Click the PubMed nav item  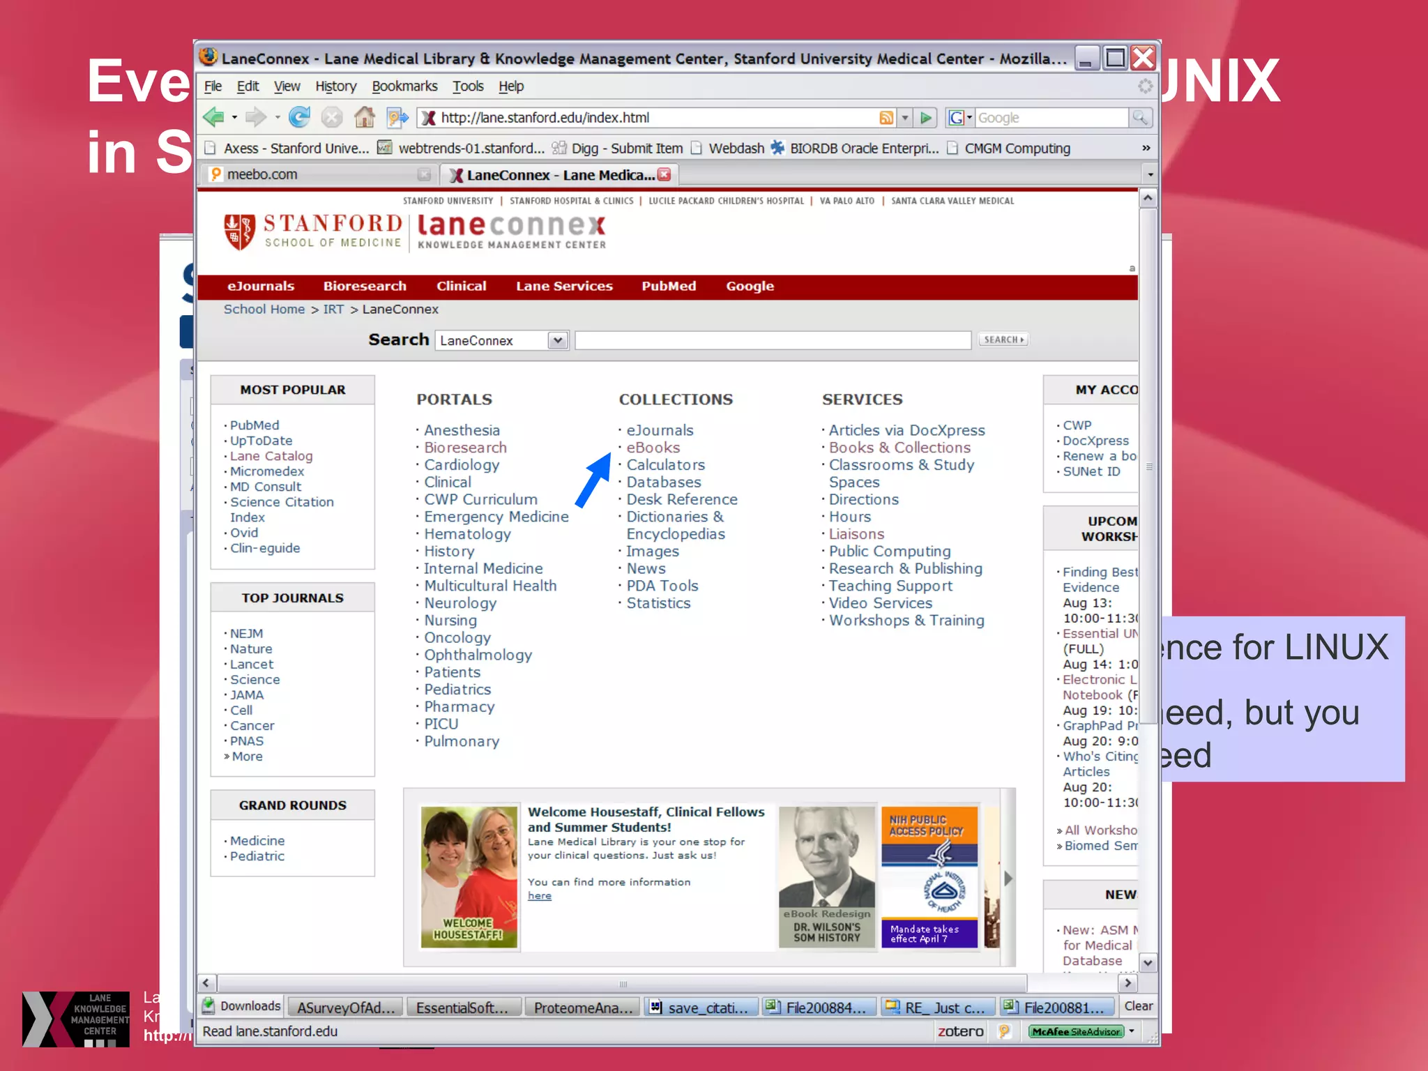point(669,287)
